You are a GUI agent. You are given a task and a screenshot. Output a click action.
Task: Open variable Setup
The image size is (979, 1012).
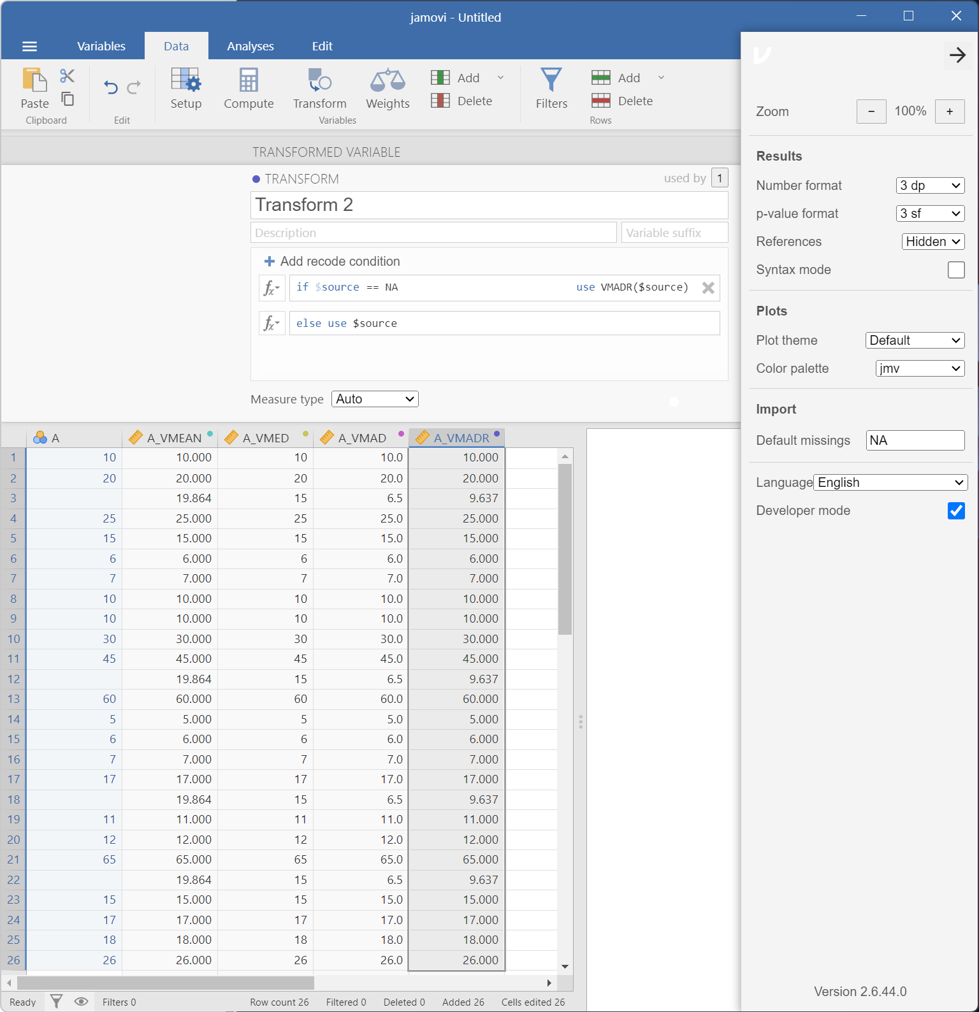[186, 89]
